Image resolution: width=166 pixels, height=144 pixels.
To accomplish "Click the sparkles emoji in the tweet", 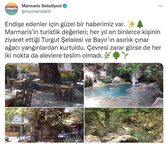I will point(131,24).
